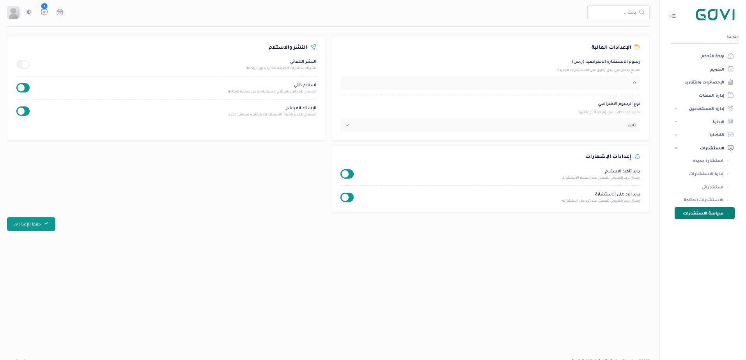Image resolution: width=746 pixels, height=360 pixels.
Task: Click the GOVI logo
Action: tap(715, 14)
